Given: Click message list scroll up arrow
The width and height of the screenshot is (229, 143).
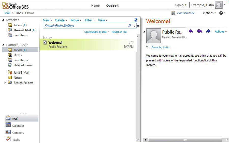Looking at the screenshot, I should pyautogui.click(x=138, y=37).
